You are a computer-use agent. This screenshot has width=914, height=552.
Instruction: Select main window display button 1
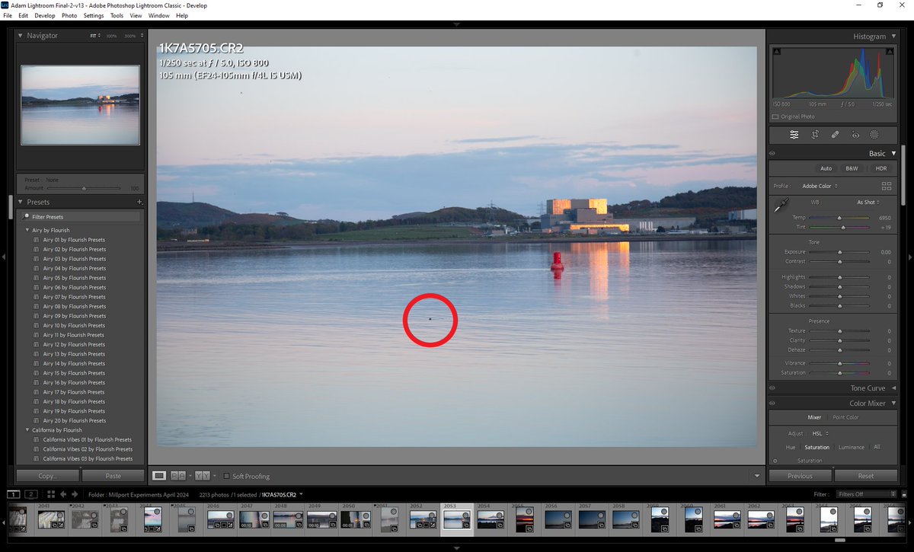(x=14, y=495)
